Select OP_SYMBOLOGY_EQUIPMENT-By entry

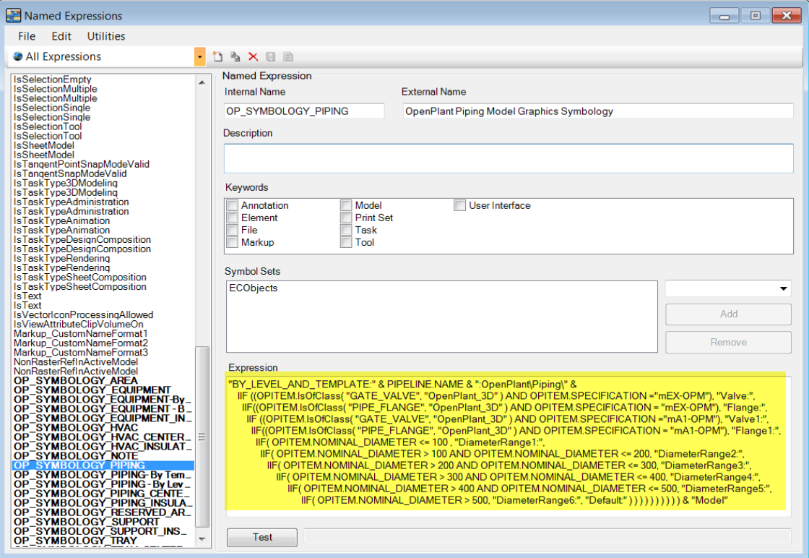(103, 399)
